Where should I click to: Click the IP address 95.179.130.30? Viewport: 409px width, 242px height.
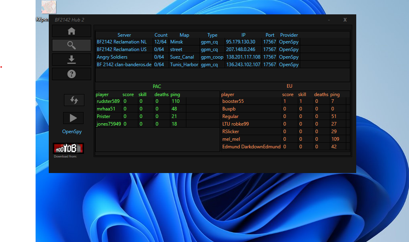(241, 41)
